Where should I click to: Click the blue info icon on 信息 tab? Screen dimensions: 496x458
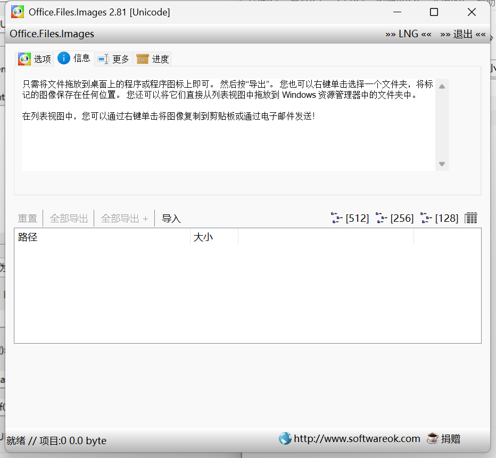pos(64,59)
